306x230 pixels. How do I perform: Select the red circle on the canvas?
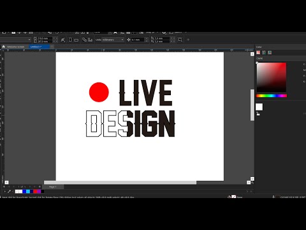click(99, 92)
